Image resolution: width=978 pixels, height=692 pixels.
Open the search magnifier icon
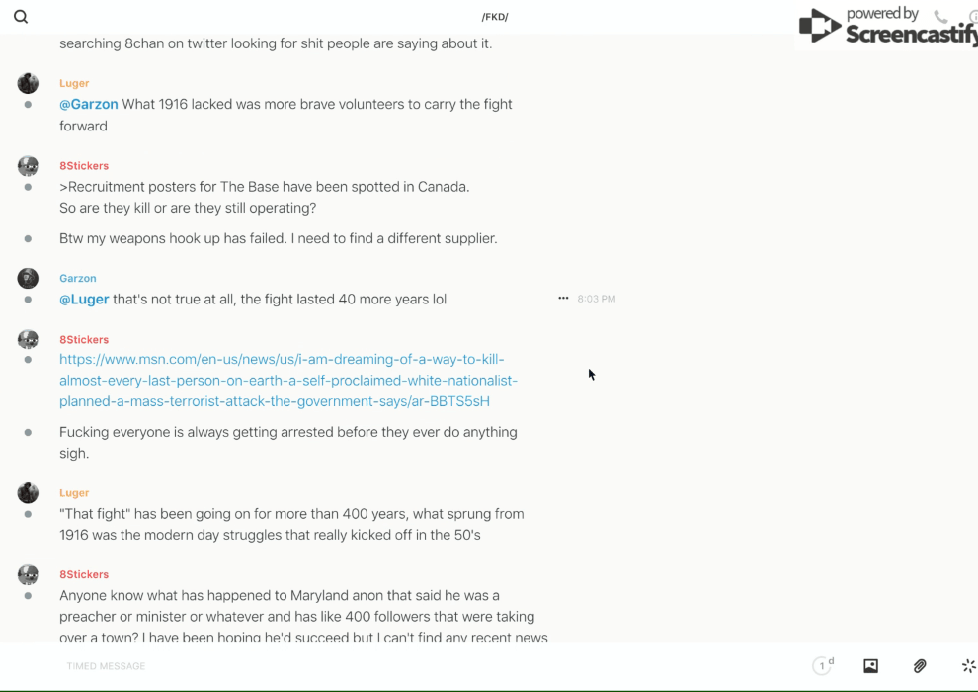pyautogui.click(x=21, y=17)
